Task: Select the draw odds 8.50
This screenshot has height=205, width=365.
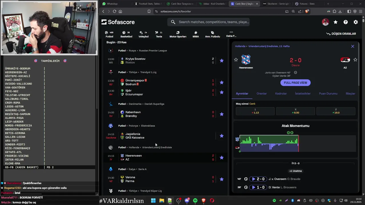Action: coord(295,111)
